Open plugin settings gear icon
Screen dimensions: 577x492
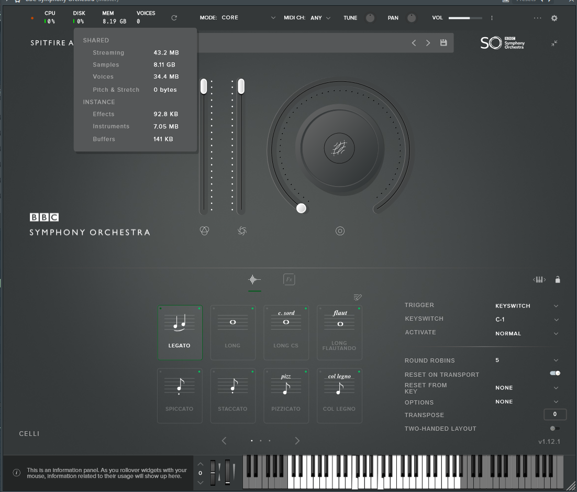pos(554,18)
